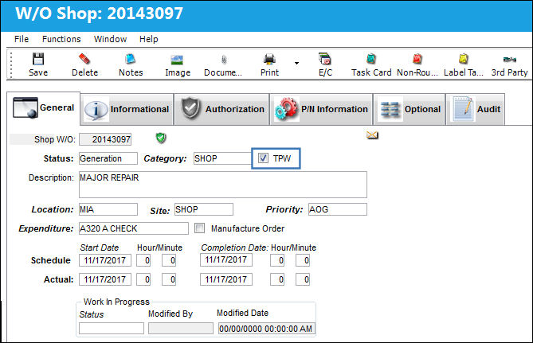This screenshot has height=343, width=533.
Task: Click the Actual start hour field
Action: (x=143, y=279)
